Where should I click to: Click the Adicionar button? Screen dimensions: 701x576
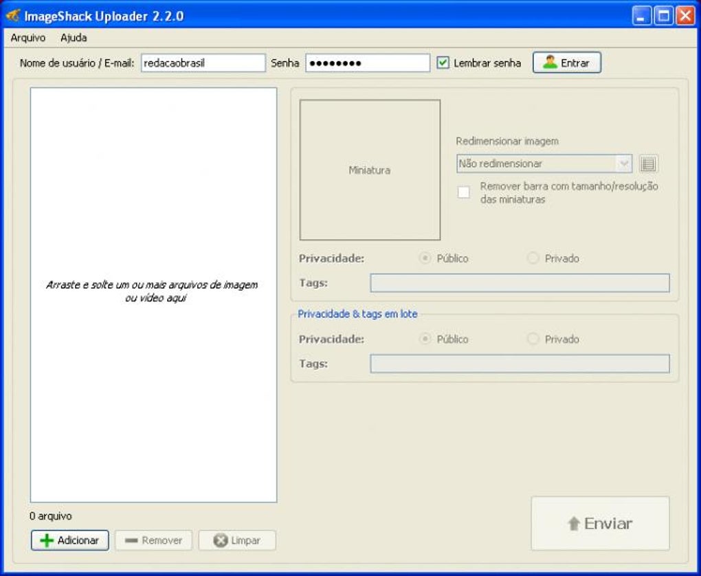point(69,540)
